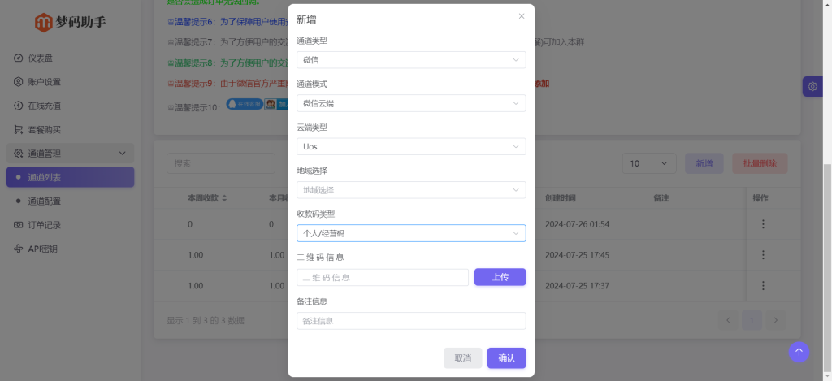Open the 通道类型 dropdown showing 微信

point(411,60)
